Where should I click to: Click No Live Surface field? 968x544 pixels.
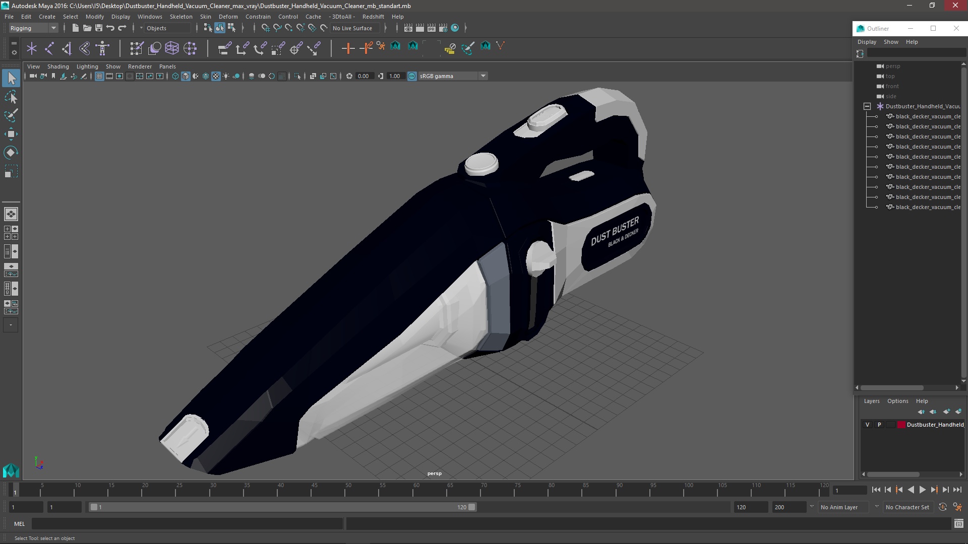352,28
